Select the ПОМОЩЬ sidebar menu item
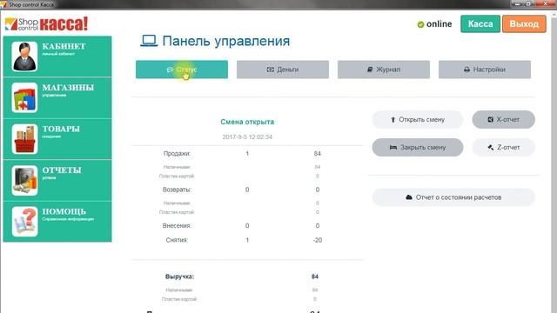Viewport: 557px width, 313px height. tap(57, 222)
